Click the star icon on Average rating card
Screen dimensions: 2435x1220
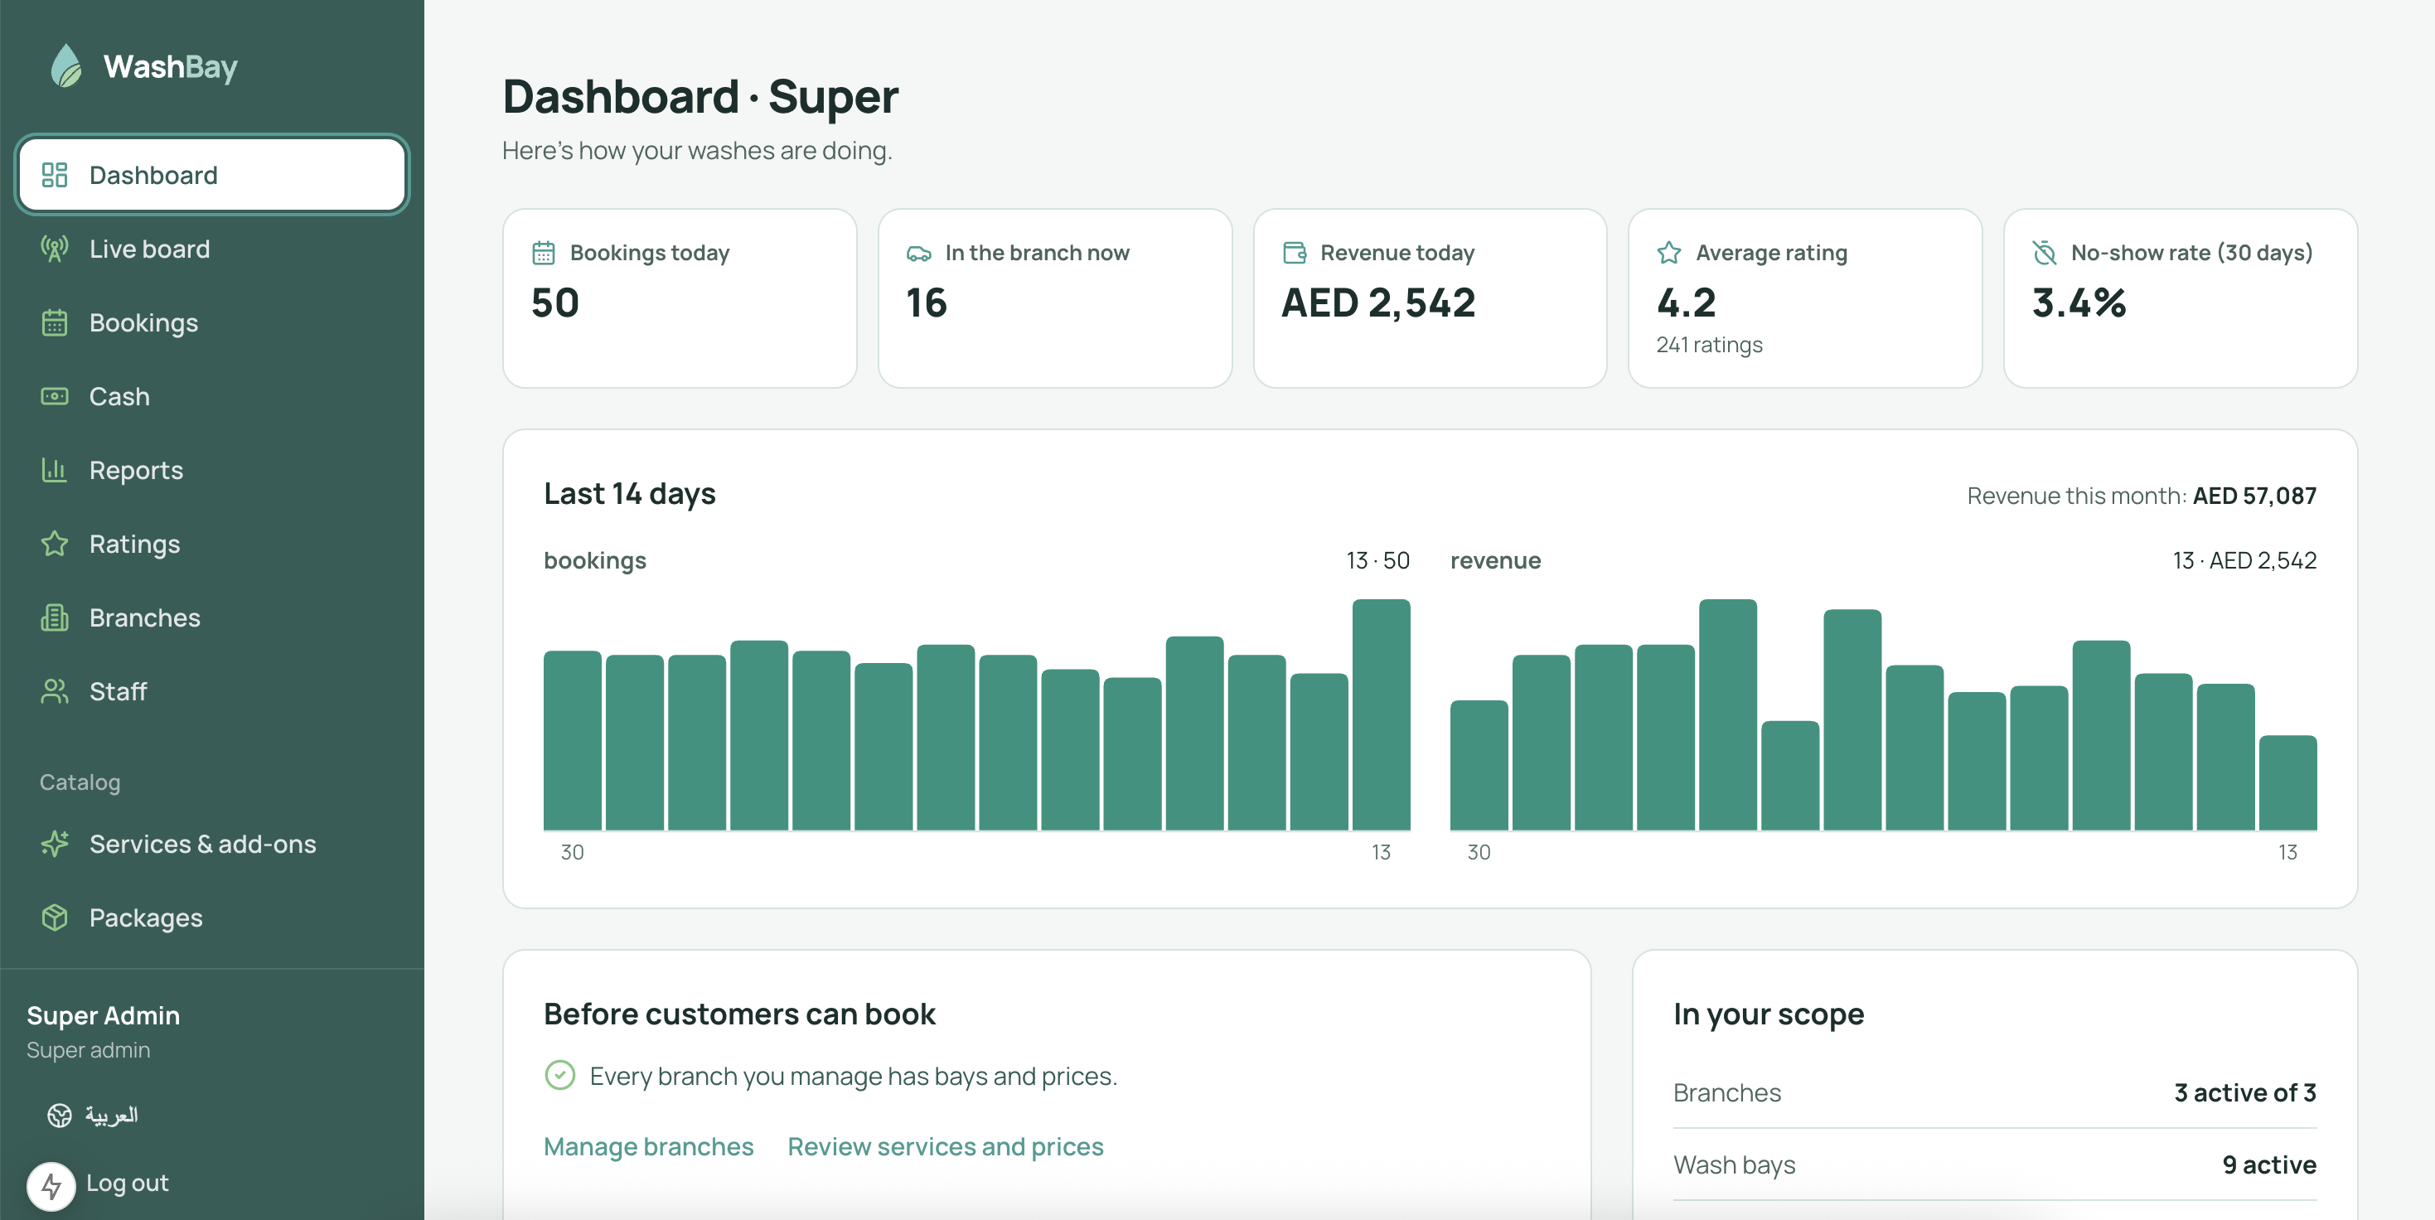[1669, 252]
